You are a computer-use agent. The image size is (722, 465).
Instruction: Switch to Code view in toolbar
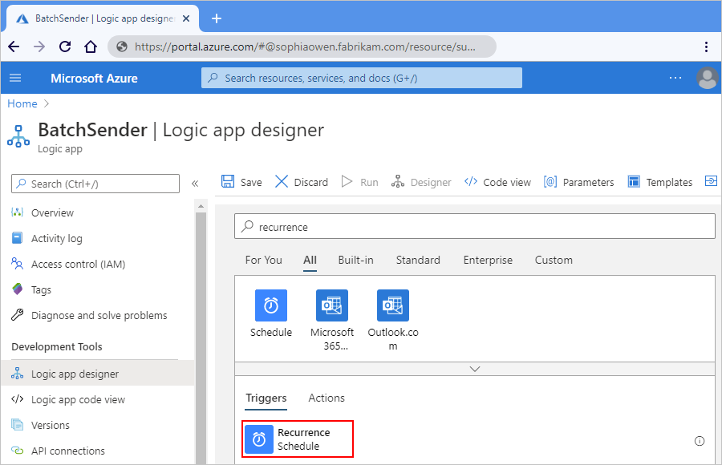click(497, 182)
